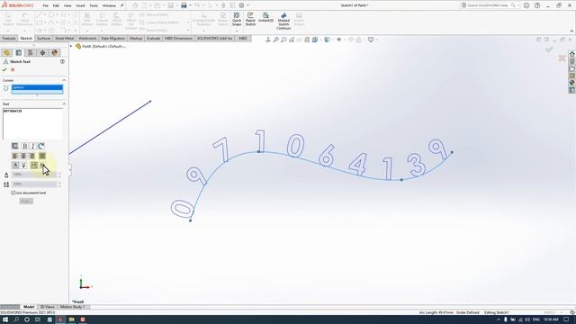The width and height of the screenshot is (576, 324).
Task: Open the FeatureManager design tree tab
Action: [6, 53]
